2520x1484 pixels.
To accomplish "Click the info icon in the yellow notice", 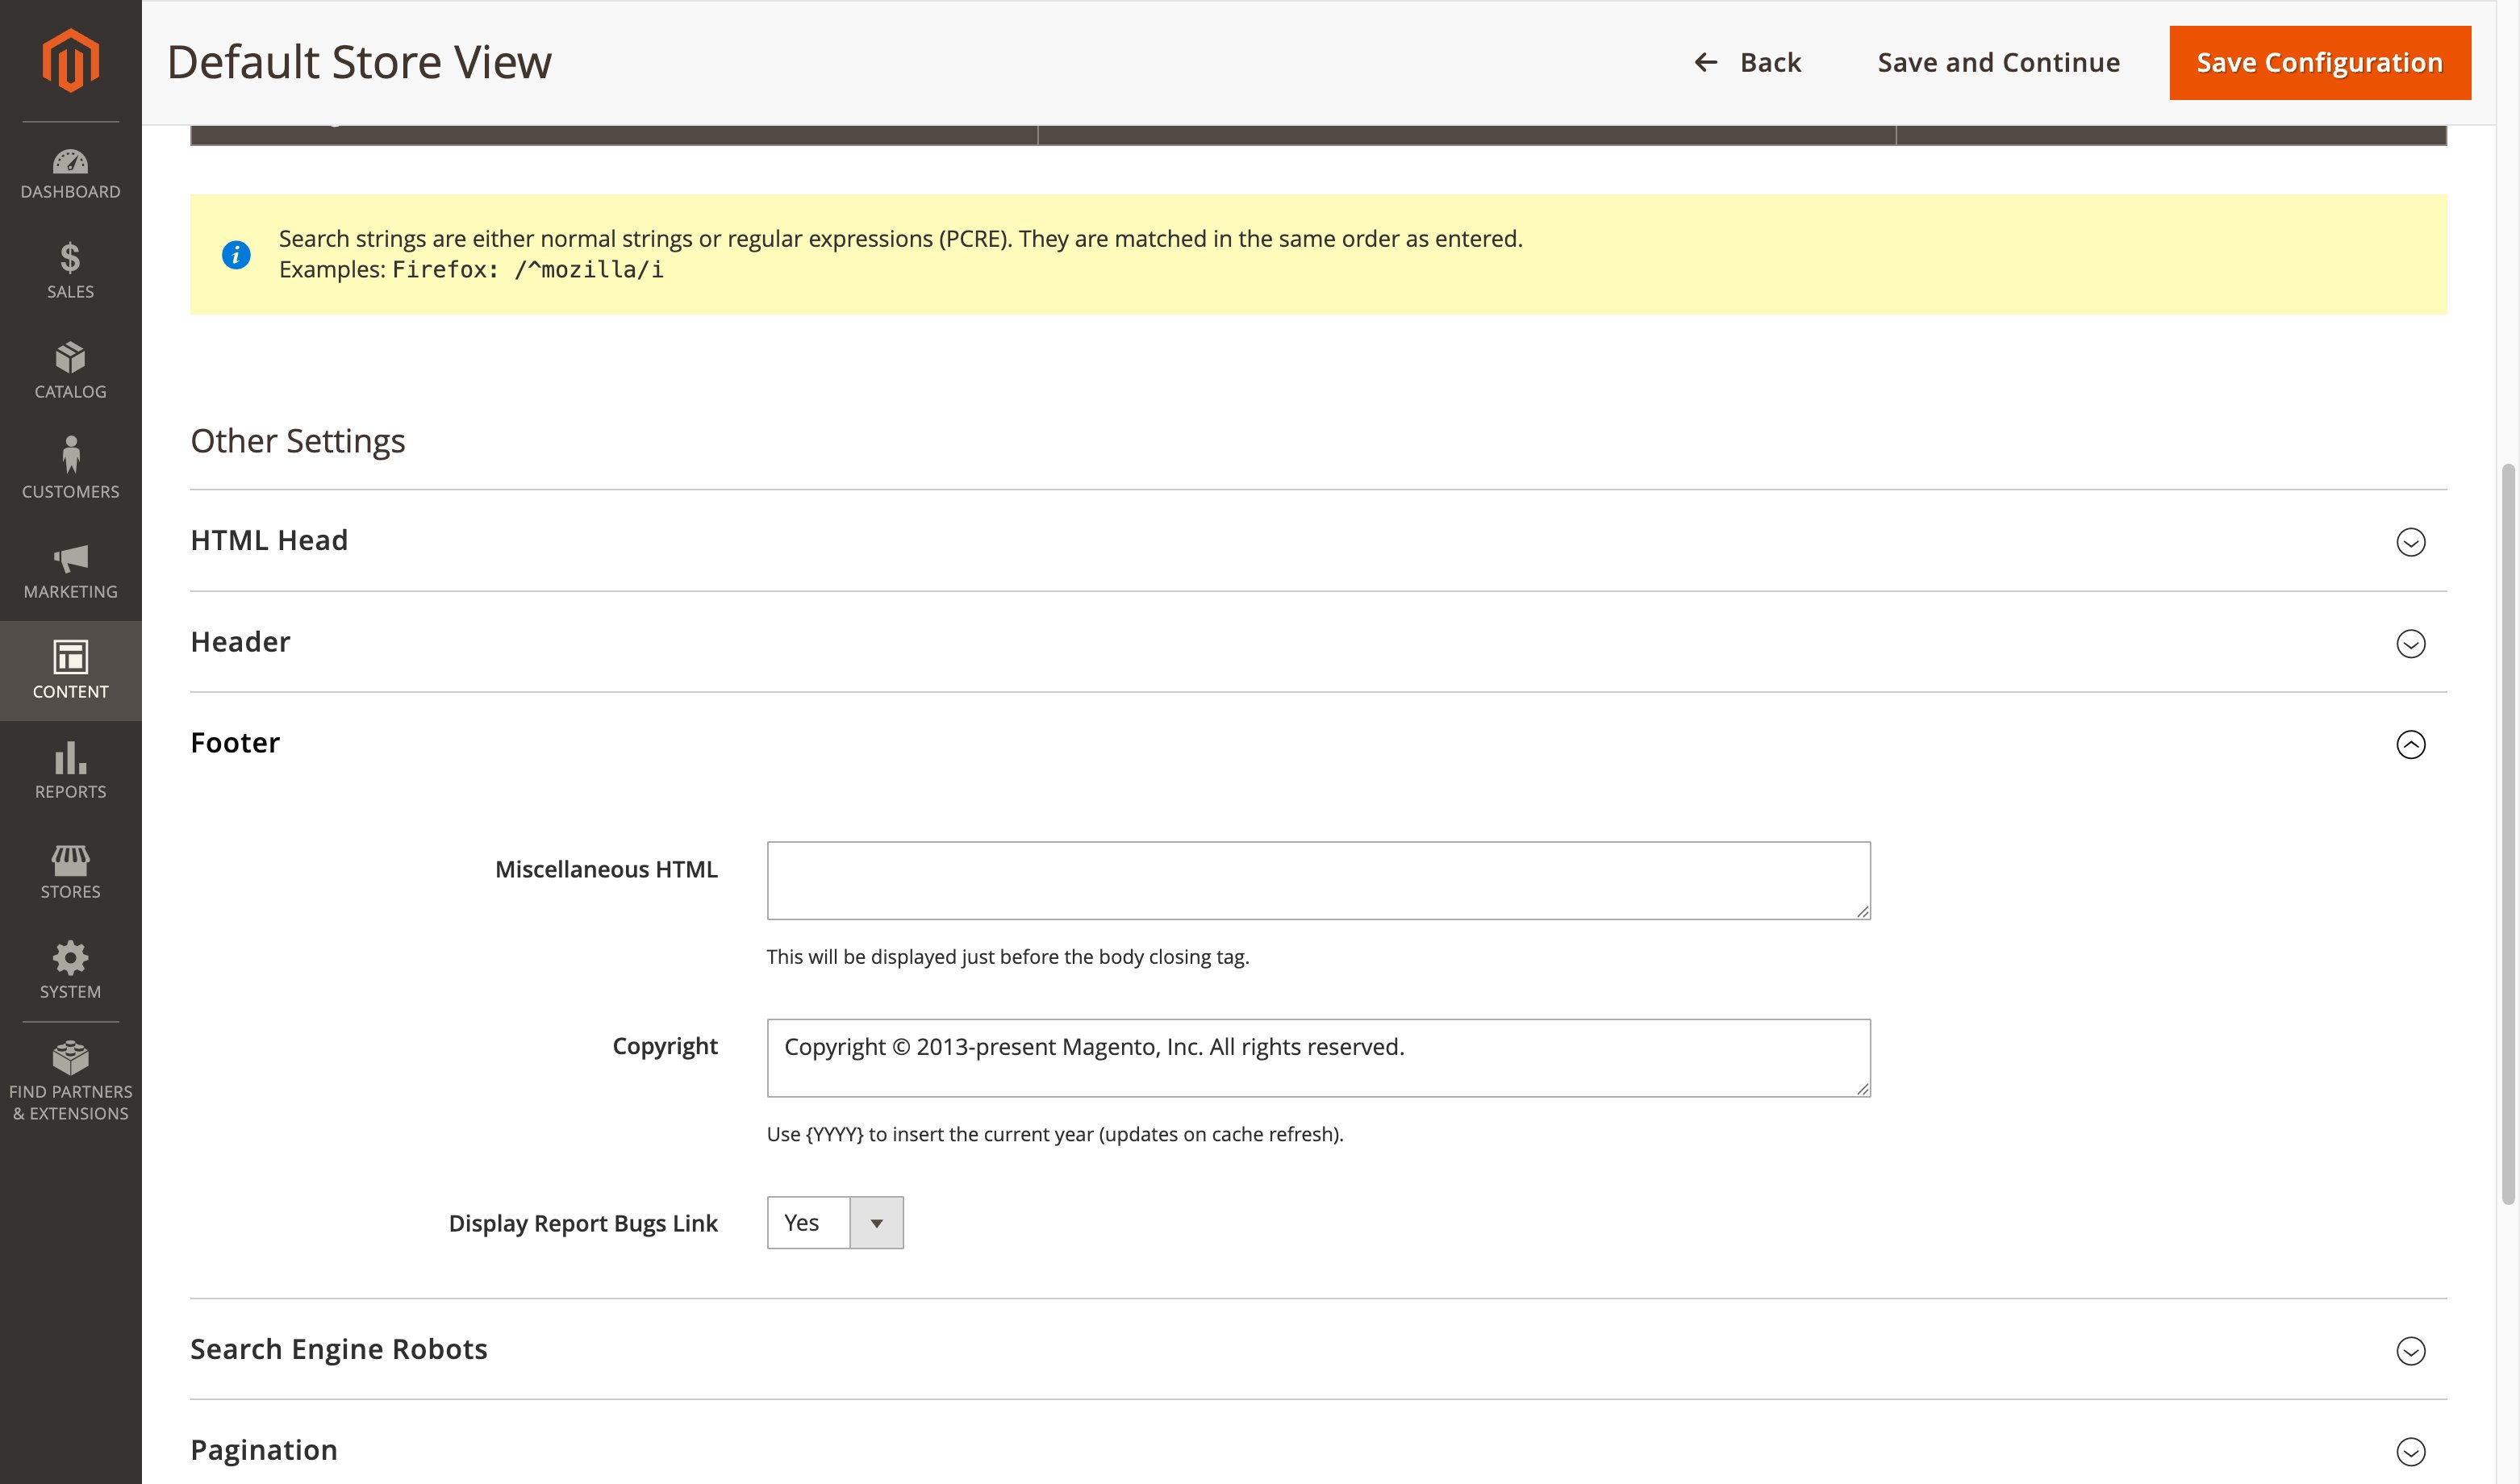I will click(236, 254).
